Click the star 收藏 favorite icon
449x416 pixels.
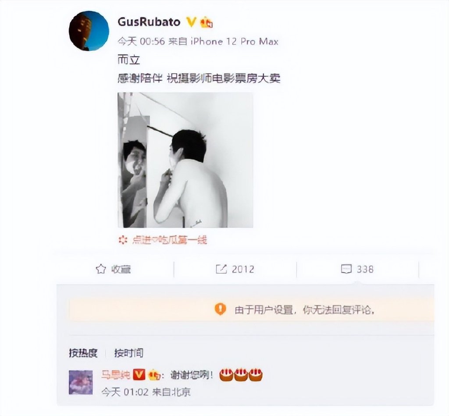pos(100,269)
